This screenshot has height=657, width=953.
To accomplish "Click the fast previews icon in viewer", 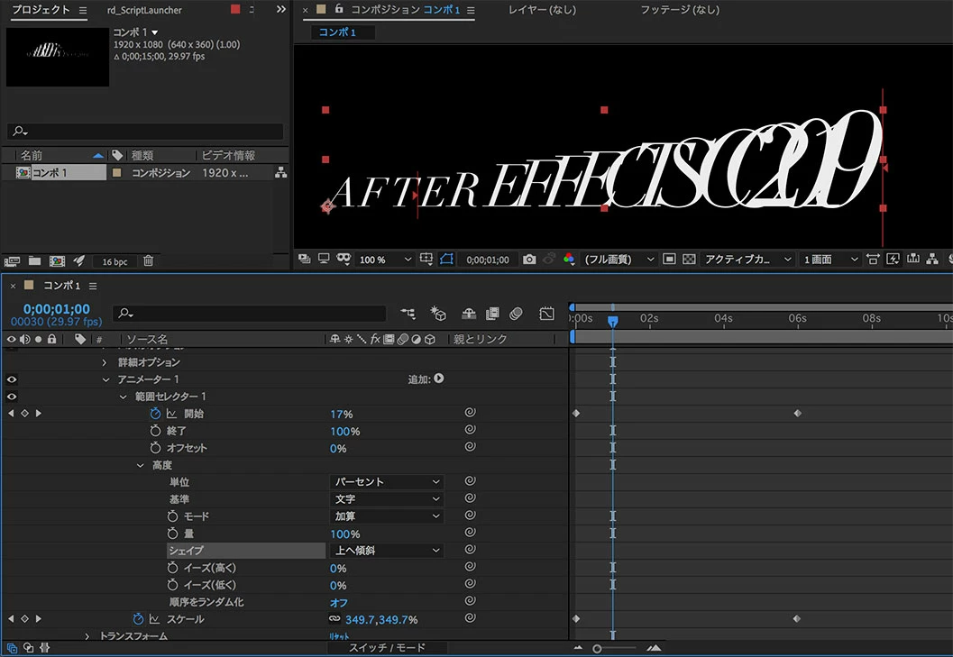I will click(893, 260).
